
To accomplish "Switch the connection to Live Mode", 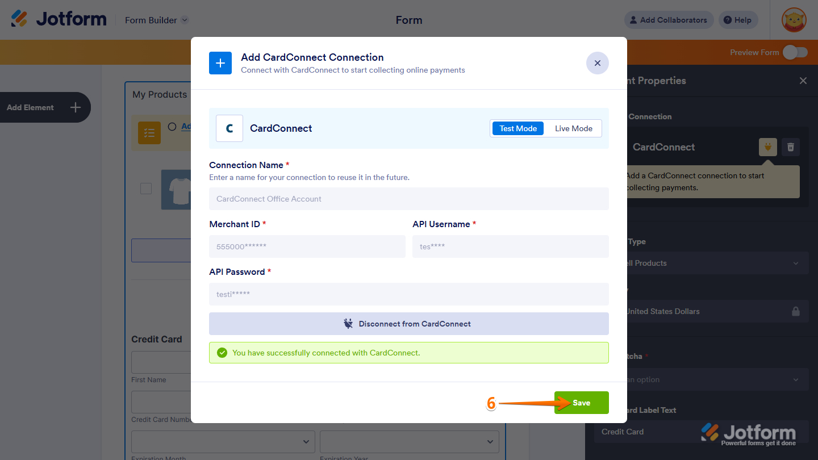I will [573, 128].
